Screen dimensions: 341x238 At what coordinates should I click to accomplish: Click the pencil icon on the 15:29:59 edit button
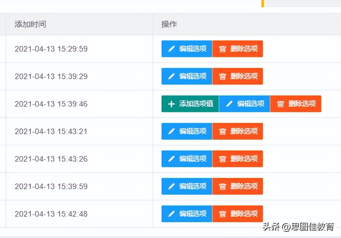coord(171,49)
